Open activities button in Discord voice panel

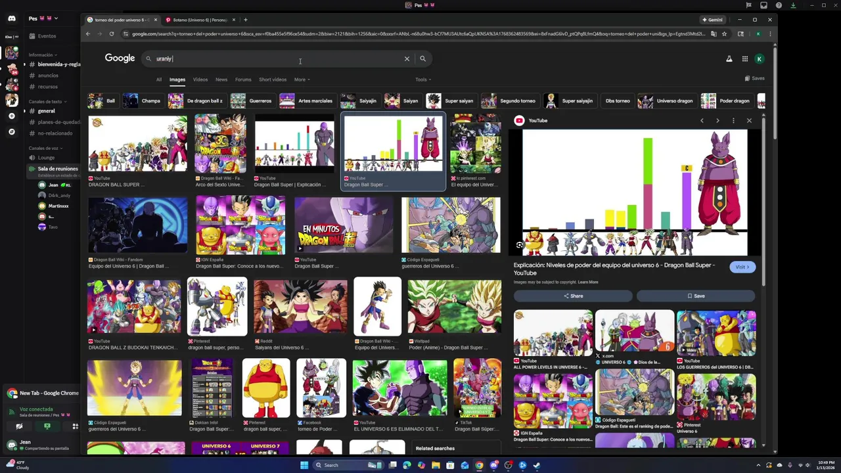coord(75,426)
